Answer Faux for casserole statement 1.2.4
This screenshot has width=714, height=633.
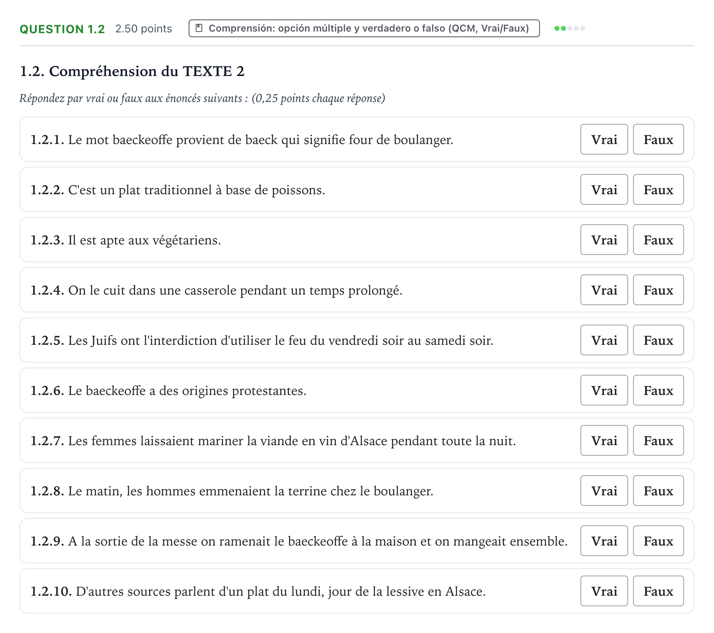658,290
